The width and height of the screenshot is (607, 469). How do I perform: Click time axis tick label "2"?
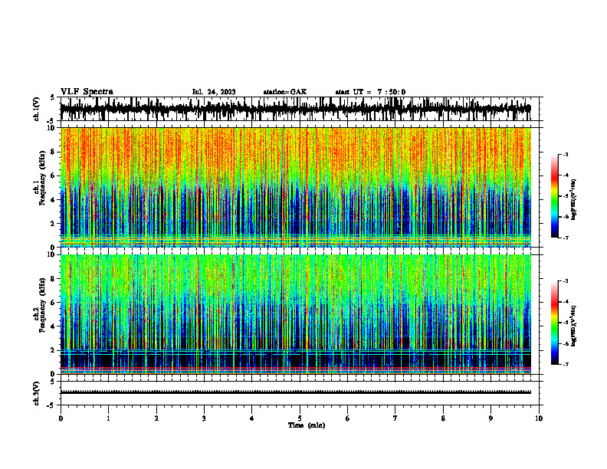(x=156, y=418)
